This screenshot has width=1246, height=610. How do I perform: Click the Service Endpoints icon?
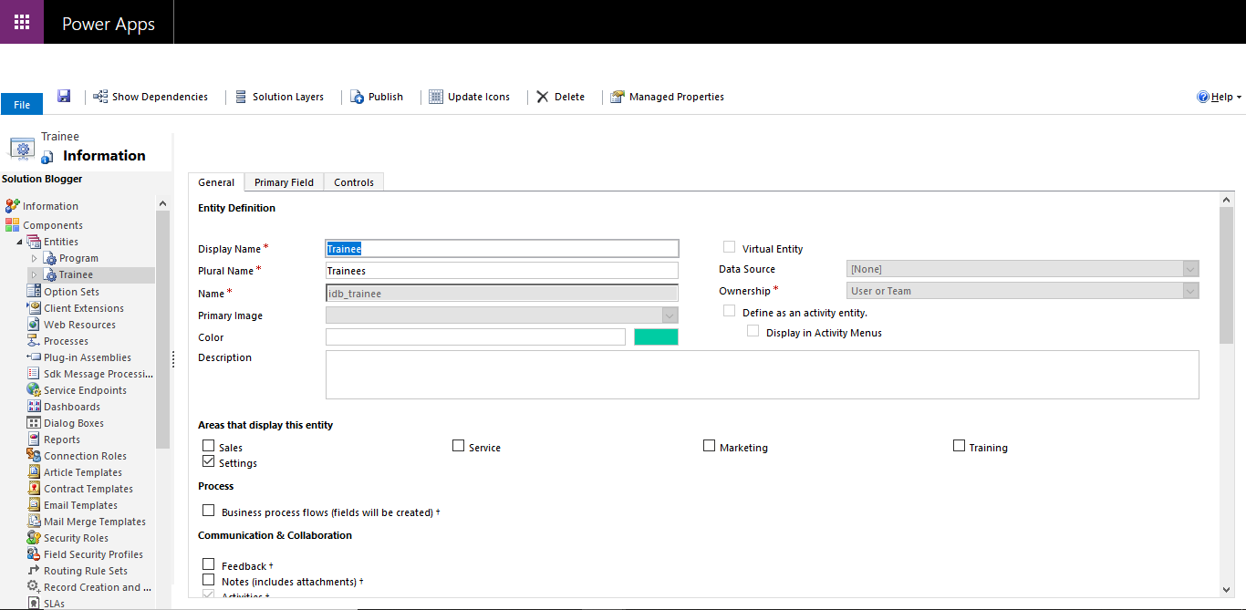pos(34,390)
